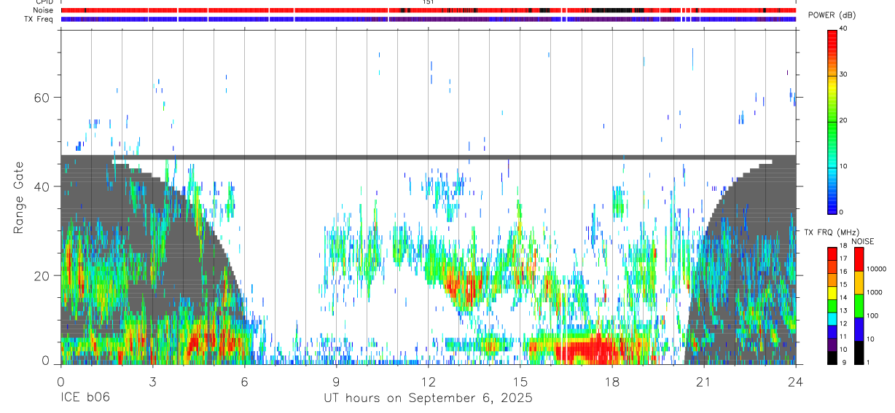Click the 100 label on the NOISE legend

[x=873, y=316]
